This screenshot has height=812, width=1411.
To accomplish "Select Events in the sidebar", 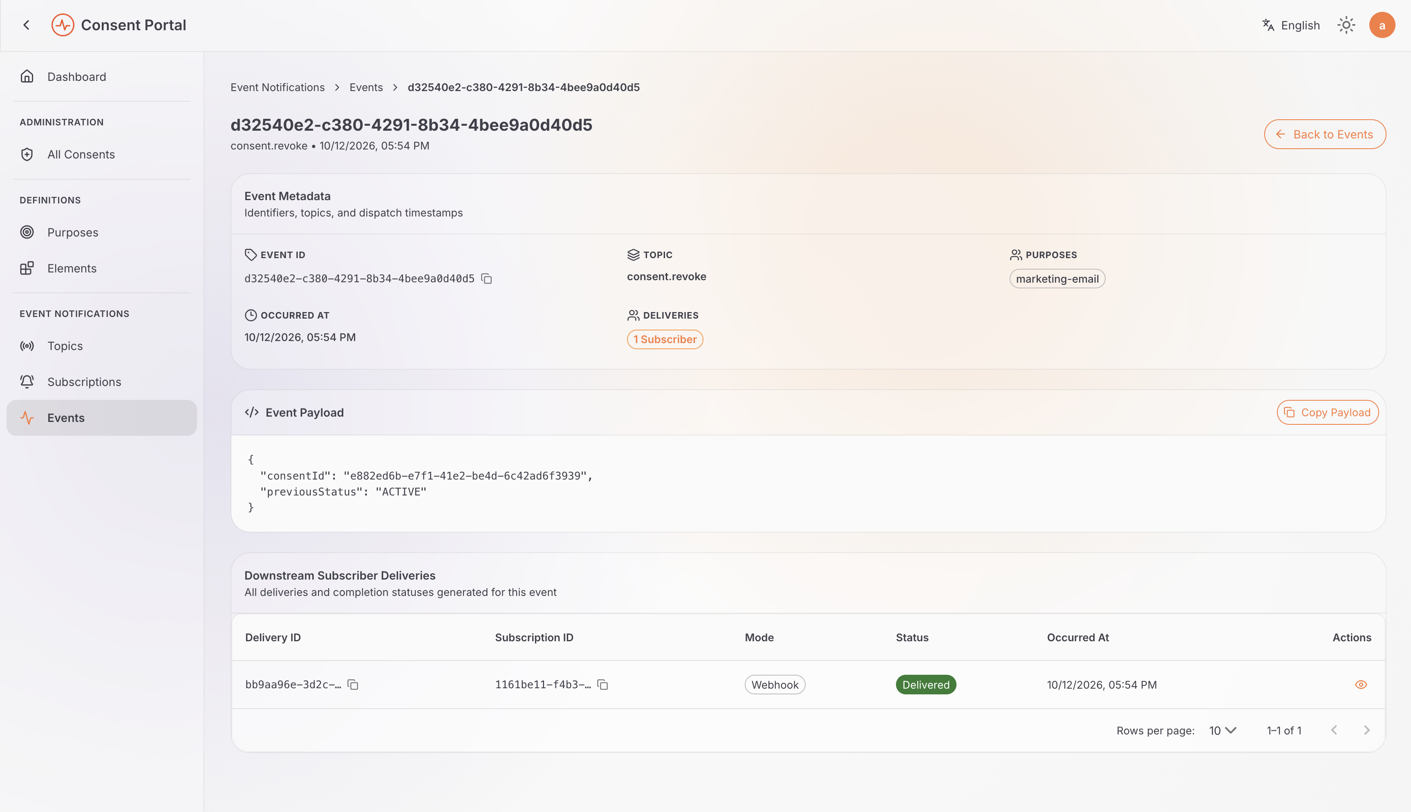I will 101,418.
